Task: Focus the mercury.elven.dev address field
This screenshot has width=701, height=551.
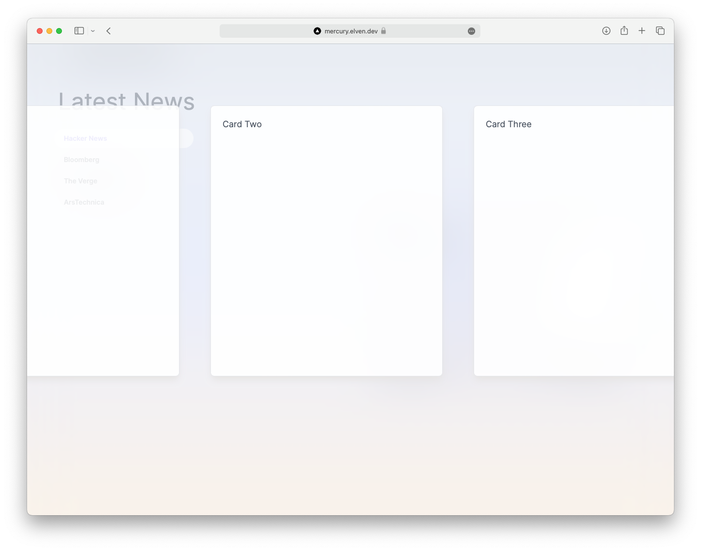Action: point(351,31)
